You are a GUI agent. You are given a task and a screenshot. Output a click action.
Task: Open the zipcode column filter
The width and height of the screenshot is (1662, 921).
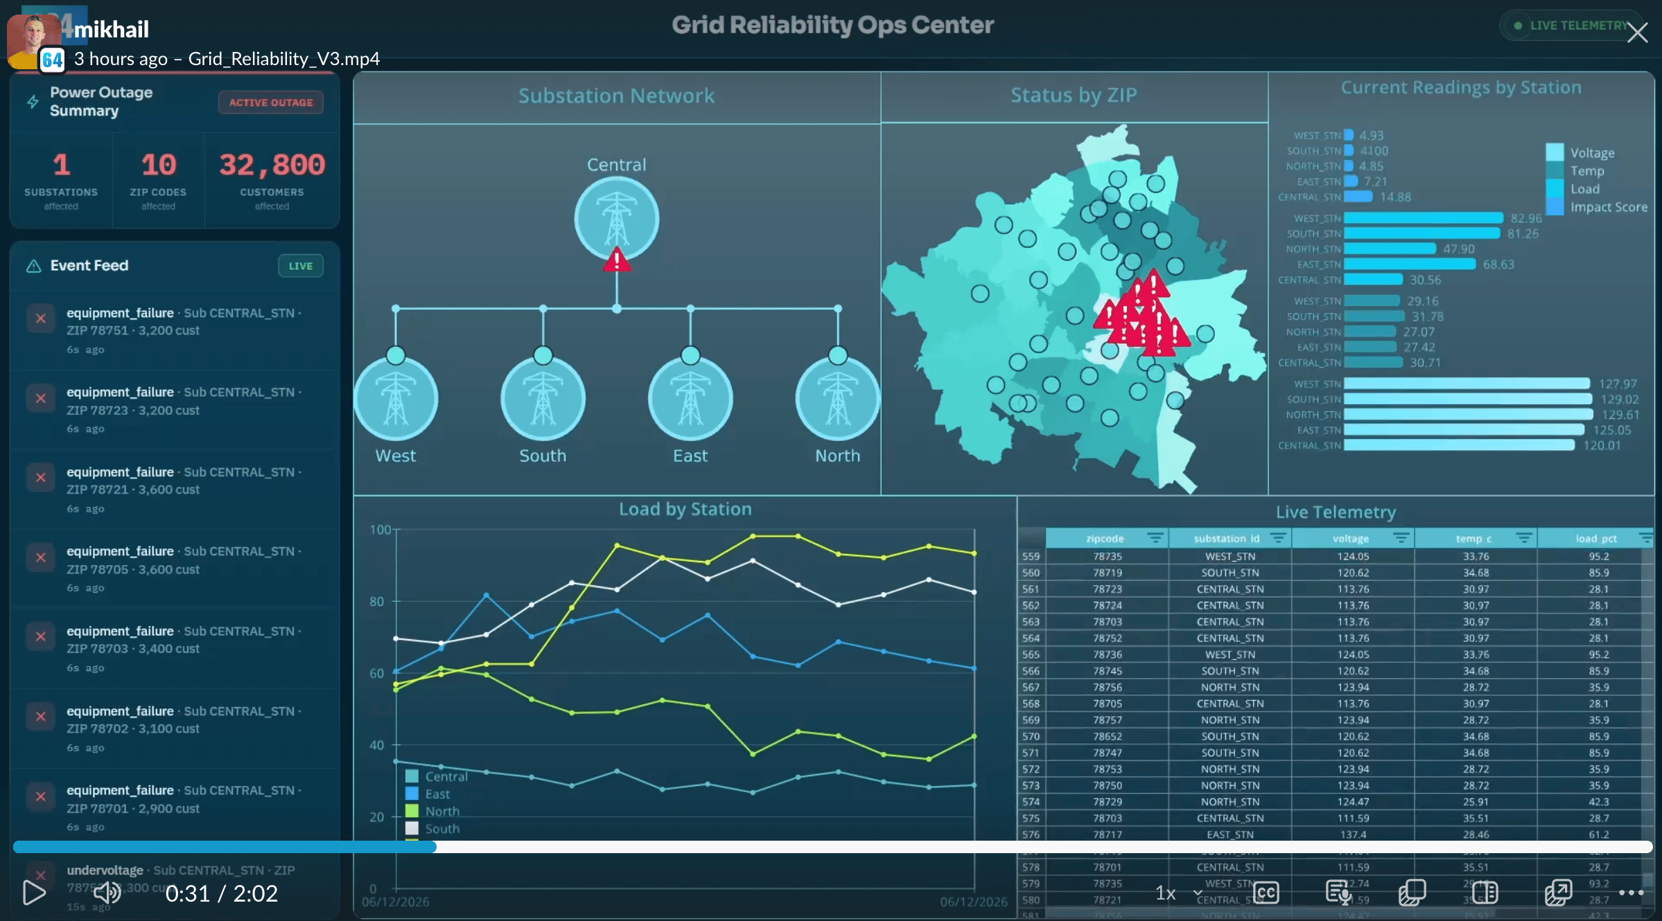(x=1155, y=538)
